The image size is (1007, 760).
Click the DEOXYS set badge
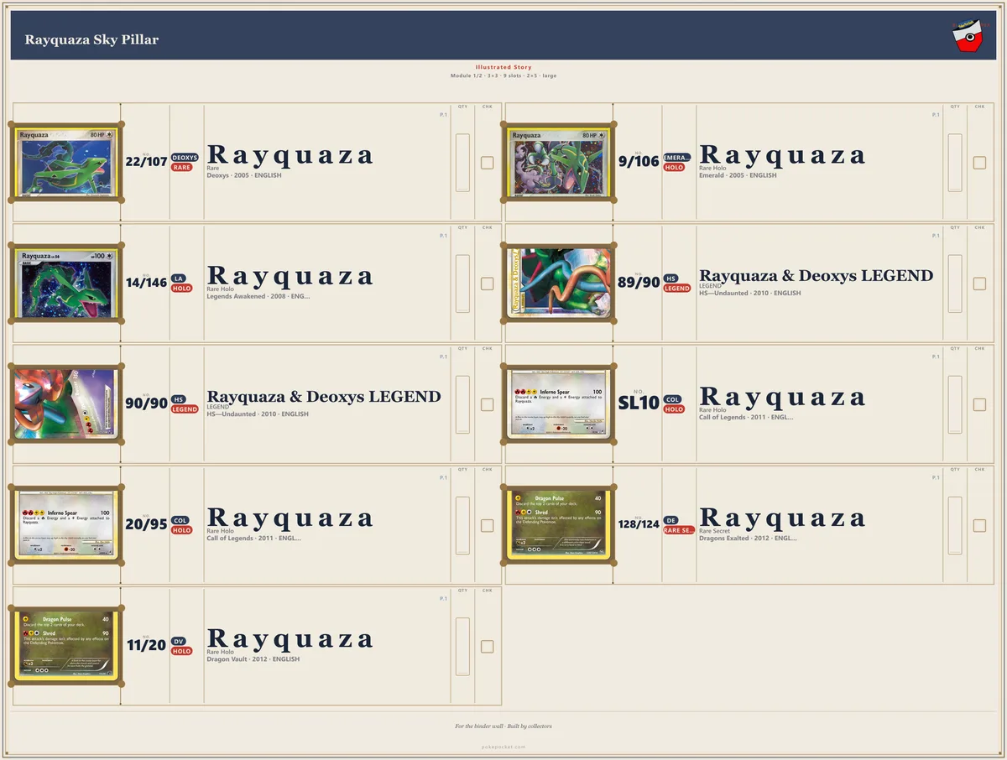coord(185,158)
